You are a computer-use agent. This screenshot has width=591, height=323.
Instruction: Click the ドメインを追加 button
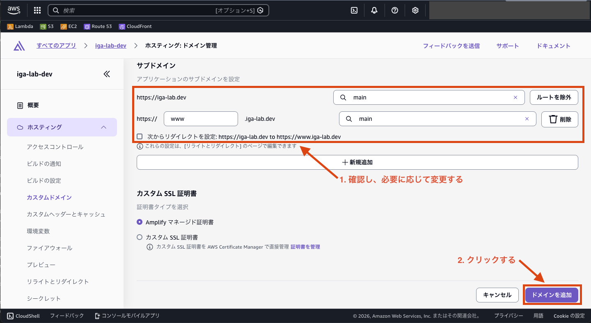tap(552, 295)
